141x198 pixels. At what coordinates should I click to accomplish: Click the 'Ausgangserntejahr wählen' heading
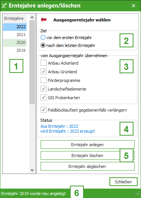[82, 20]
